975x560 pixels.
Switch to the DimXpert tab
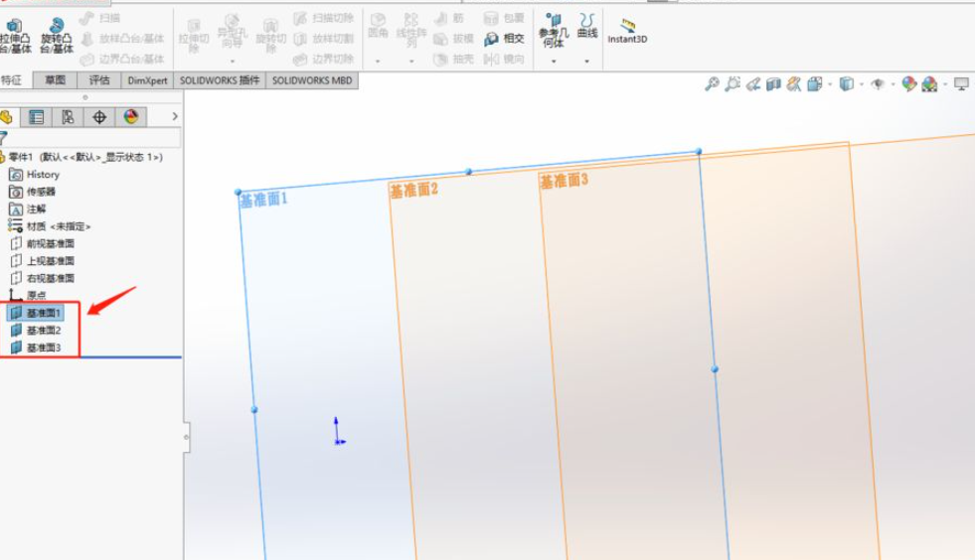point(147,80)
